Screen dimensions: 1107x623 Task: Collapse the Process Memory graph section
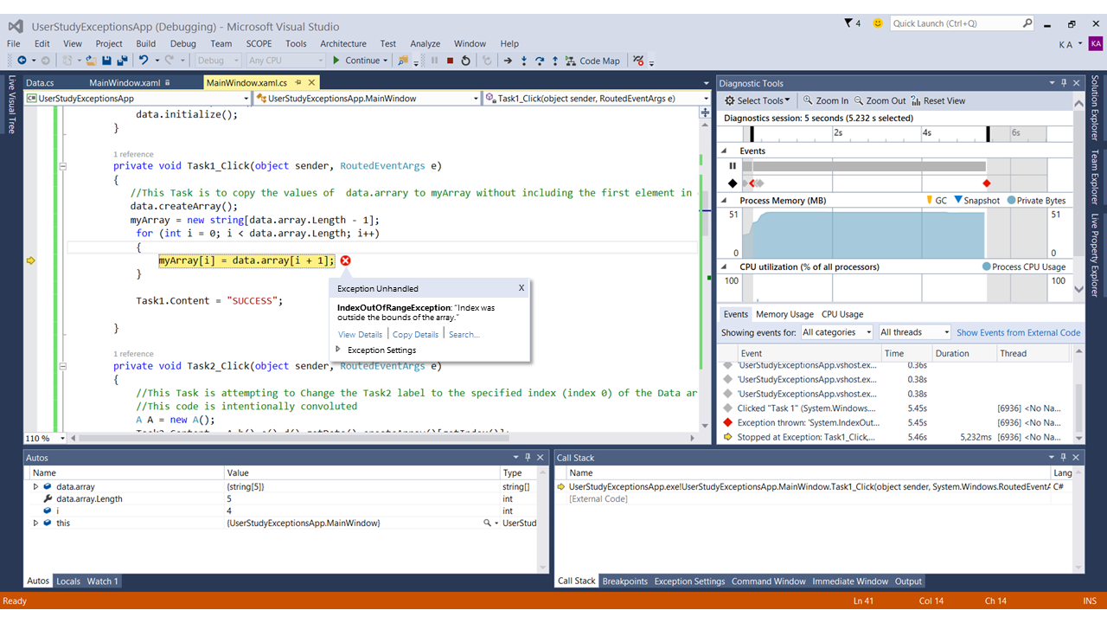(726, 200)
